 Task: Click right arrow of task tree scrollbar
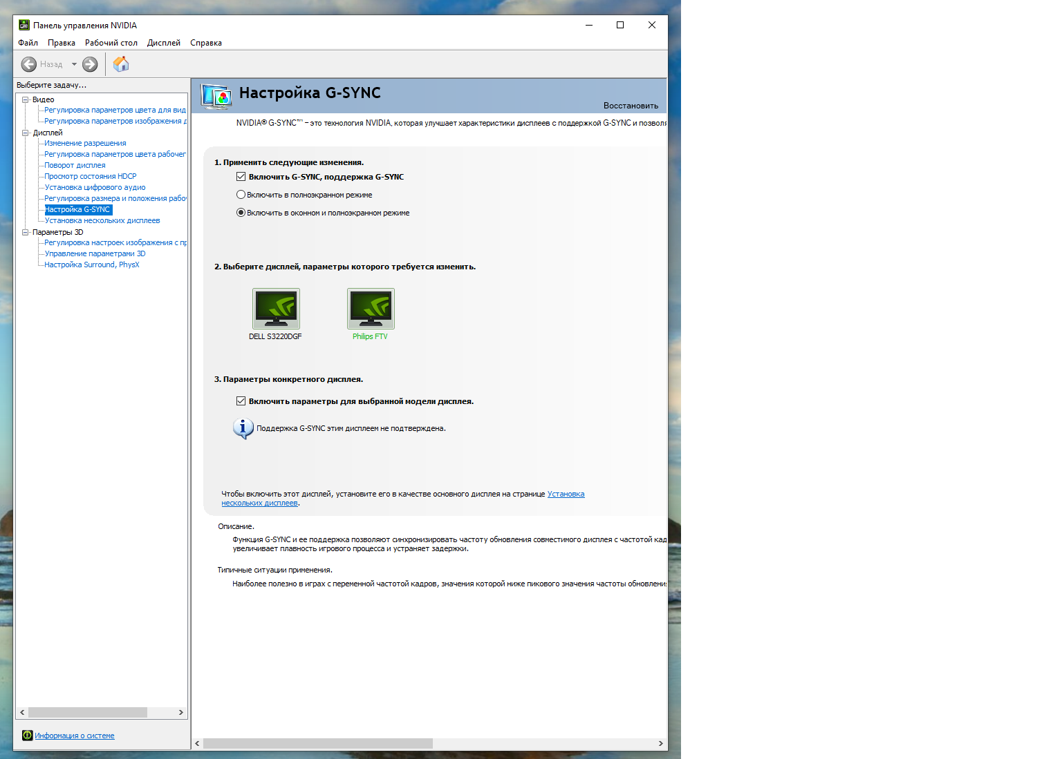pyautogui.click(x=181, y=712)
